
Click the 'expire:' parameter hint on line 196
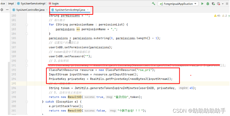coord(183,88)
